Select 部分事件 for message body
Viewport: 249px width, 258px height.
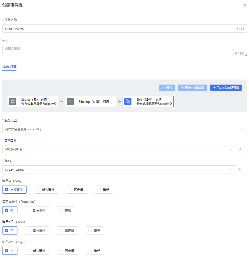(46, 190)
